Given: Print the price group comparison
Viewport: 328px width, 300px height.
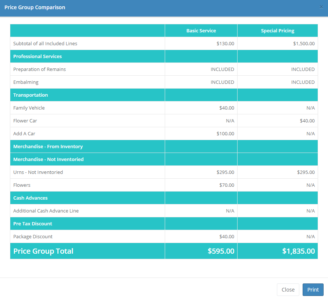Looking at the screenshot, I should [x=313, y=290].
